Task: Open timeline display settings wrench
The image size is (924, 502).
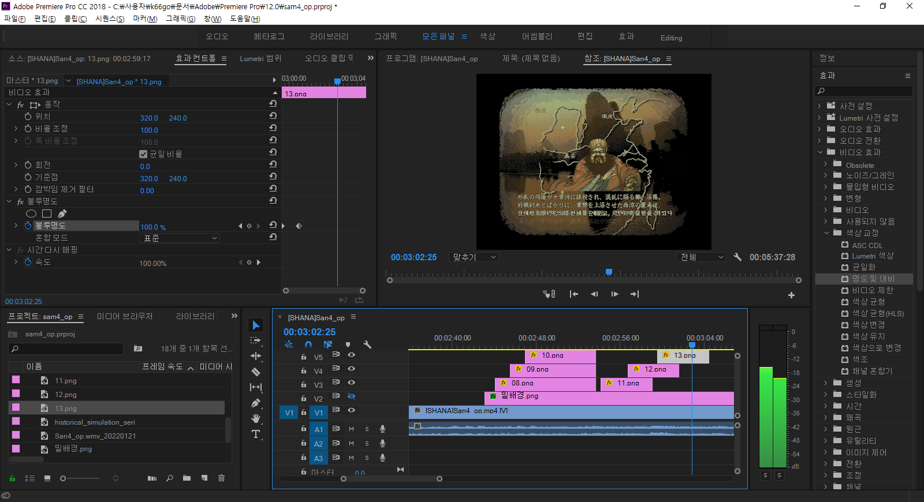Action: tap(367, 344)
